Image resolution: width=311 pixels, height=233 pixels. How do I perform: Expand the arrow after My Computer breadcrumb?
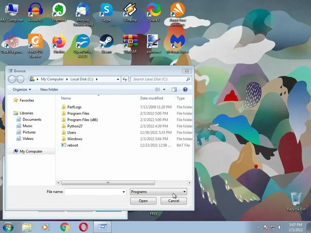(67, 79)
